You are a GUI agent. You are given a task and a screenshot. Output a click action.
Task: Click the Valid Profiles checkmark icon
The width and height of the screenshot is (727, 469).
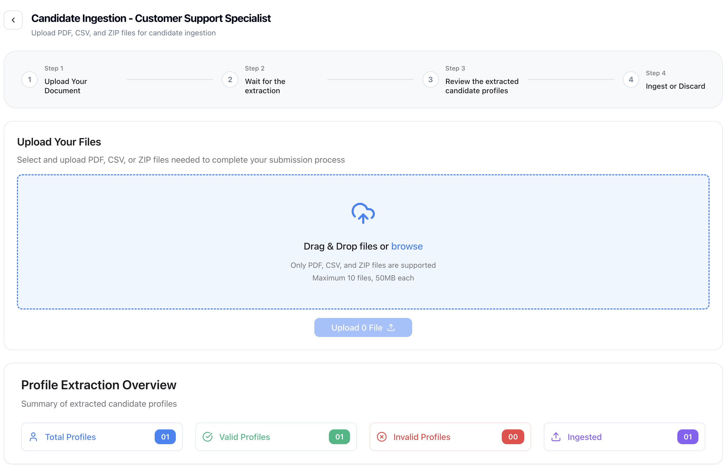click(208, 437)
